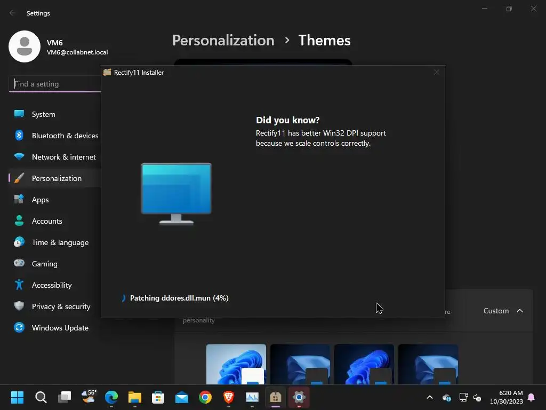Screen dimensions: 546x410
Task: Click the OneDrive cloud tray icon
Action: (x=447, y=397)
